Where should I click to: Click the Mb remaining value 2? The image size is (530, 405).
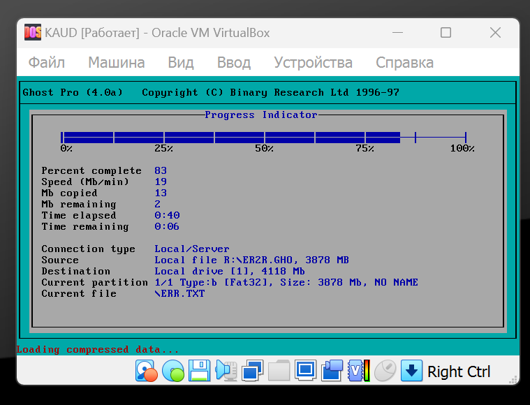[x=158, y=204]
